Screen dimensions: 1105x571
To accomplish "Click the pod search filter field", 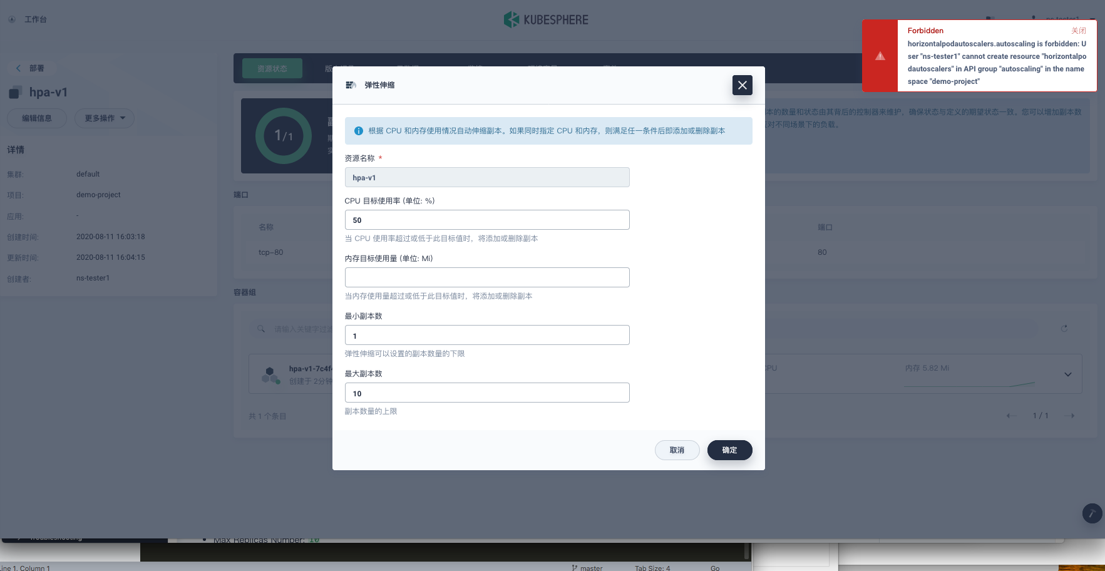I will [644, 329].
